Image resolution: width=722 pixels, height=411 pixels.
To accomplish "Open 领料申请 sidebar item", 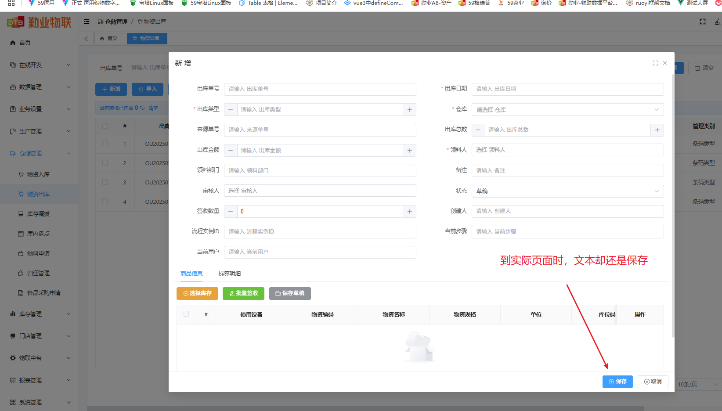I will pyautogui.click(x=39, y=253).
